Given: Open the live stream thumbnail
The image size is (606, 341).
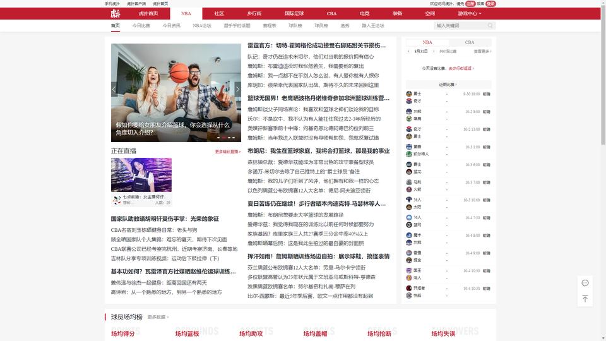Looking at the screenshot, I should pos(141,175).
